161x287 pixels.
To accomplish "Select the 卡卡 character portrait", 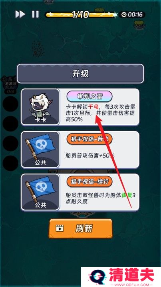I will 40,107.
